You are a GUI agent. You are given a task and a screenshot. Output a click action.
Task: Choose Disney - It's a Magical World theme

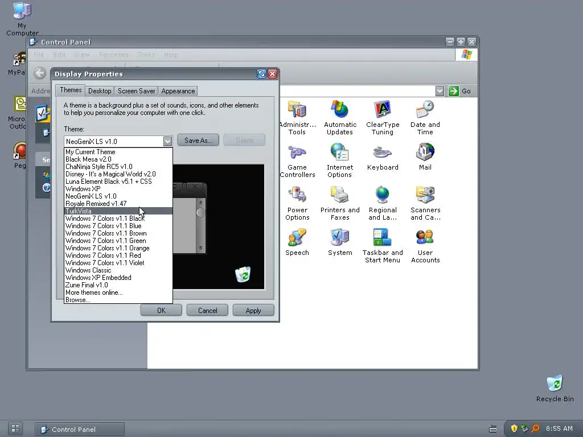pos(118,174)
